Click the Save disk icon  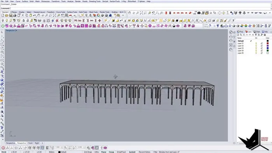click(10, 16)
